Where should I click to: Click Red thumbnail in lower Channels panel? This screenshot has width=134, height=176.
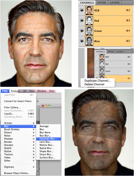pyautogui.click(x=102, y=64)
